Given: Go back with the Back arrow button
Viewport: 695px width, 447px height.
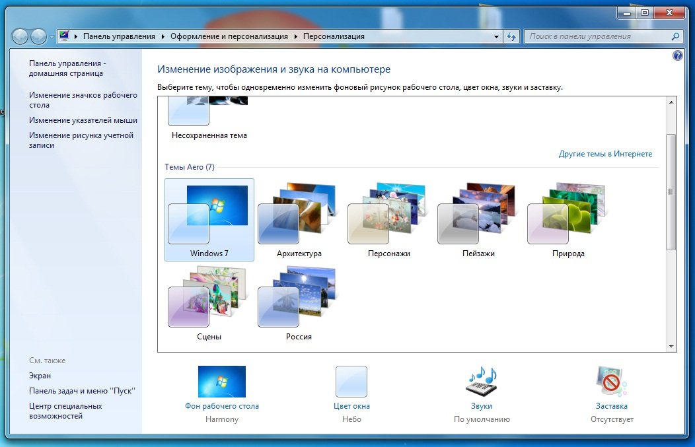Looking at the screenshot, I should coord(20,37).
